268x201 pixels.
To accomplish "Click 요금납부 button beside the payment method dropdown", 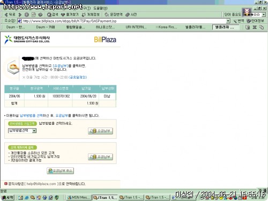I will click(100, 131).
